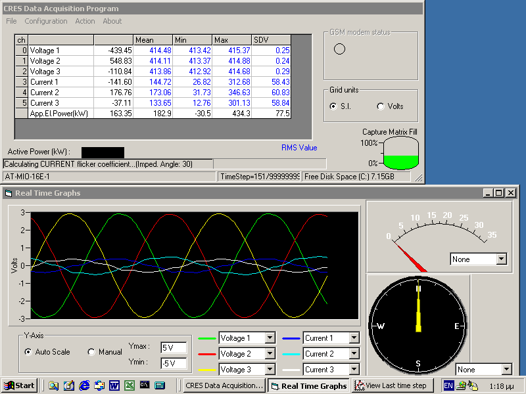
Task: Expand the Voltage 1 channel dropdown
Action: [x=269, y=338]
